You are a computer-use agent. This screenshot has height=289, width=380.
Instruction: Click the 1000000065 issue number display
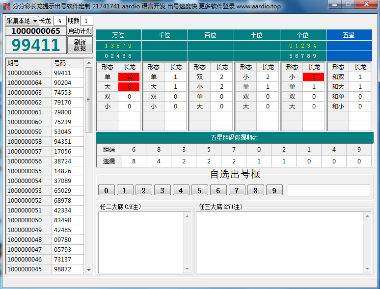coord(36,31)
